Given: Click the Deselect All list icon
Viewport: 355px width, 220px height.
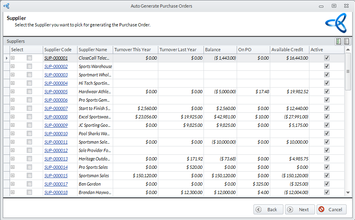Looking at the screenshot, I should (347, 41).
